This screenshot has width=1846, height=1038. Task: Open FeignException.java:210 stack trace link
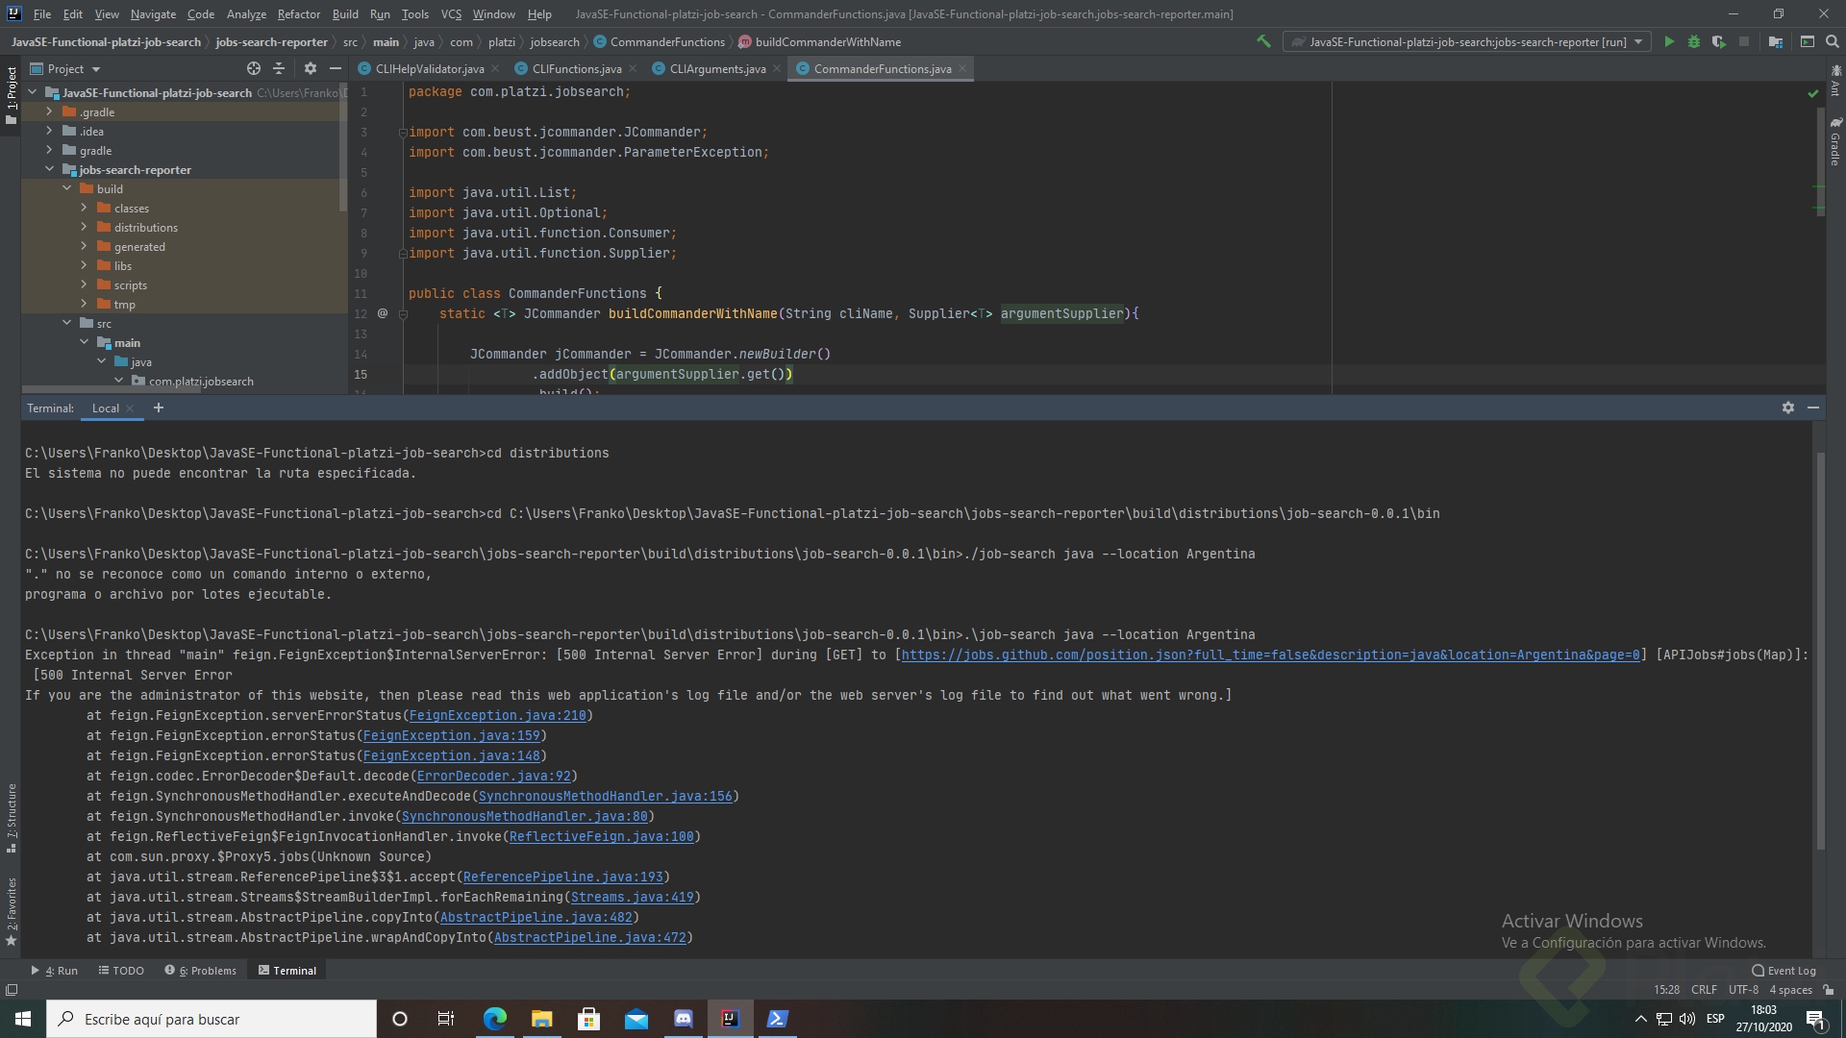pos(497,715)
